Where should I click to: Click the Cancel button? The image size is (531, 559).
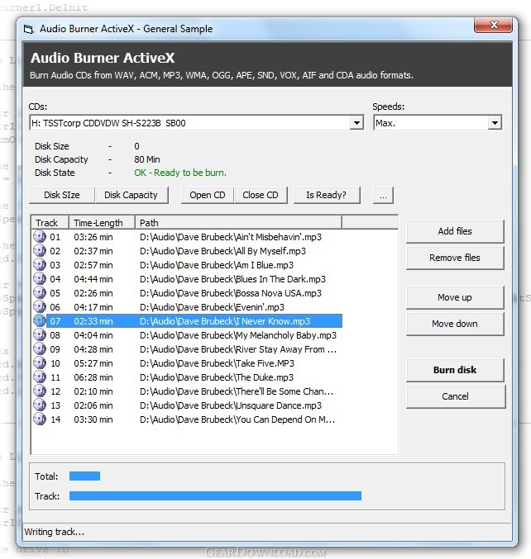pyautogui.click(x=456, y=396)
